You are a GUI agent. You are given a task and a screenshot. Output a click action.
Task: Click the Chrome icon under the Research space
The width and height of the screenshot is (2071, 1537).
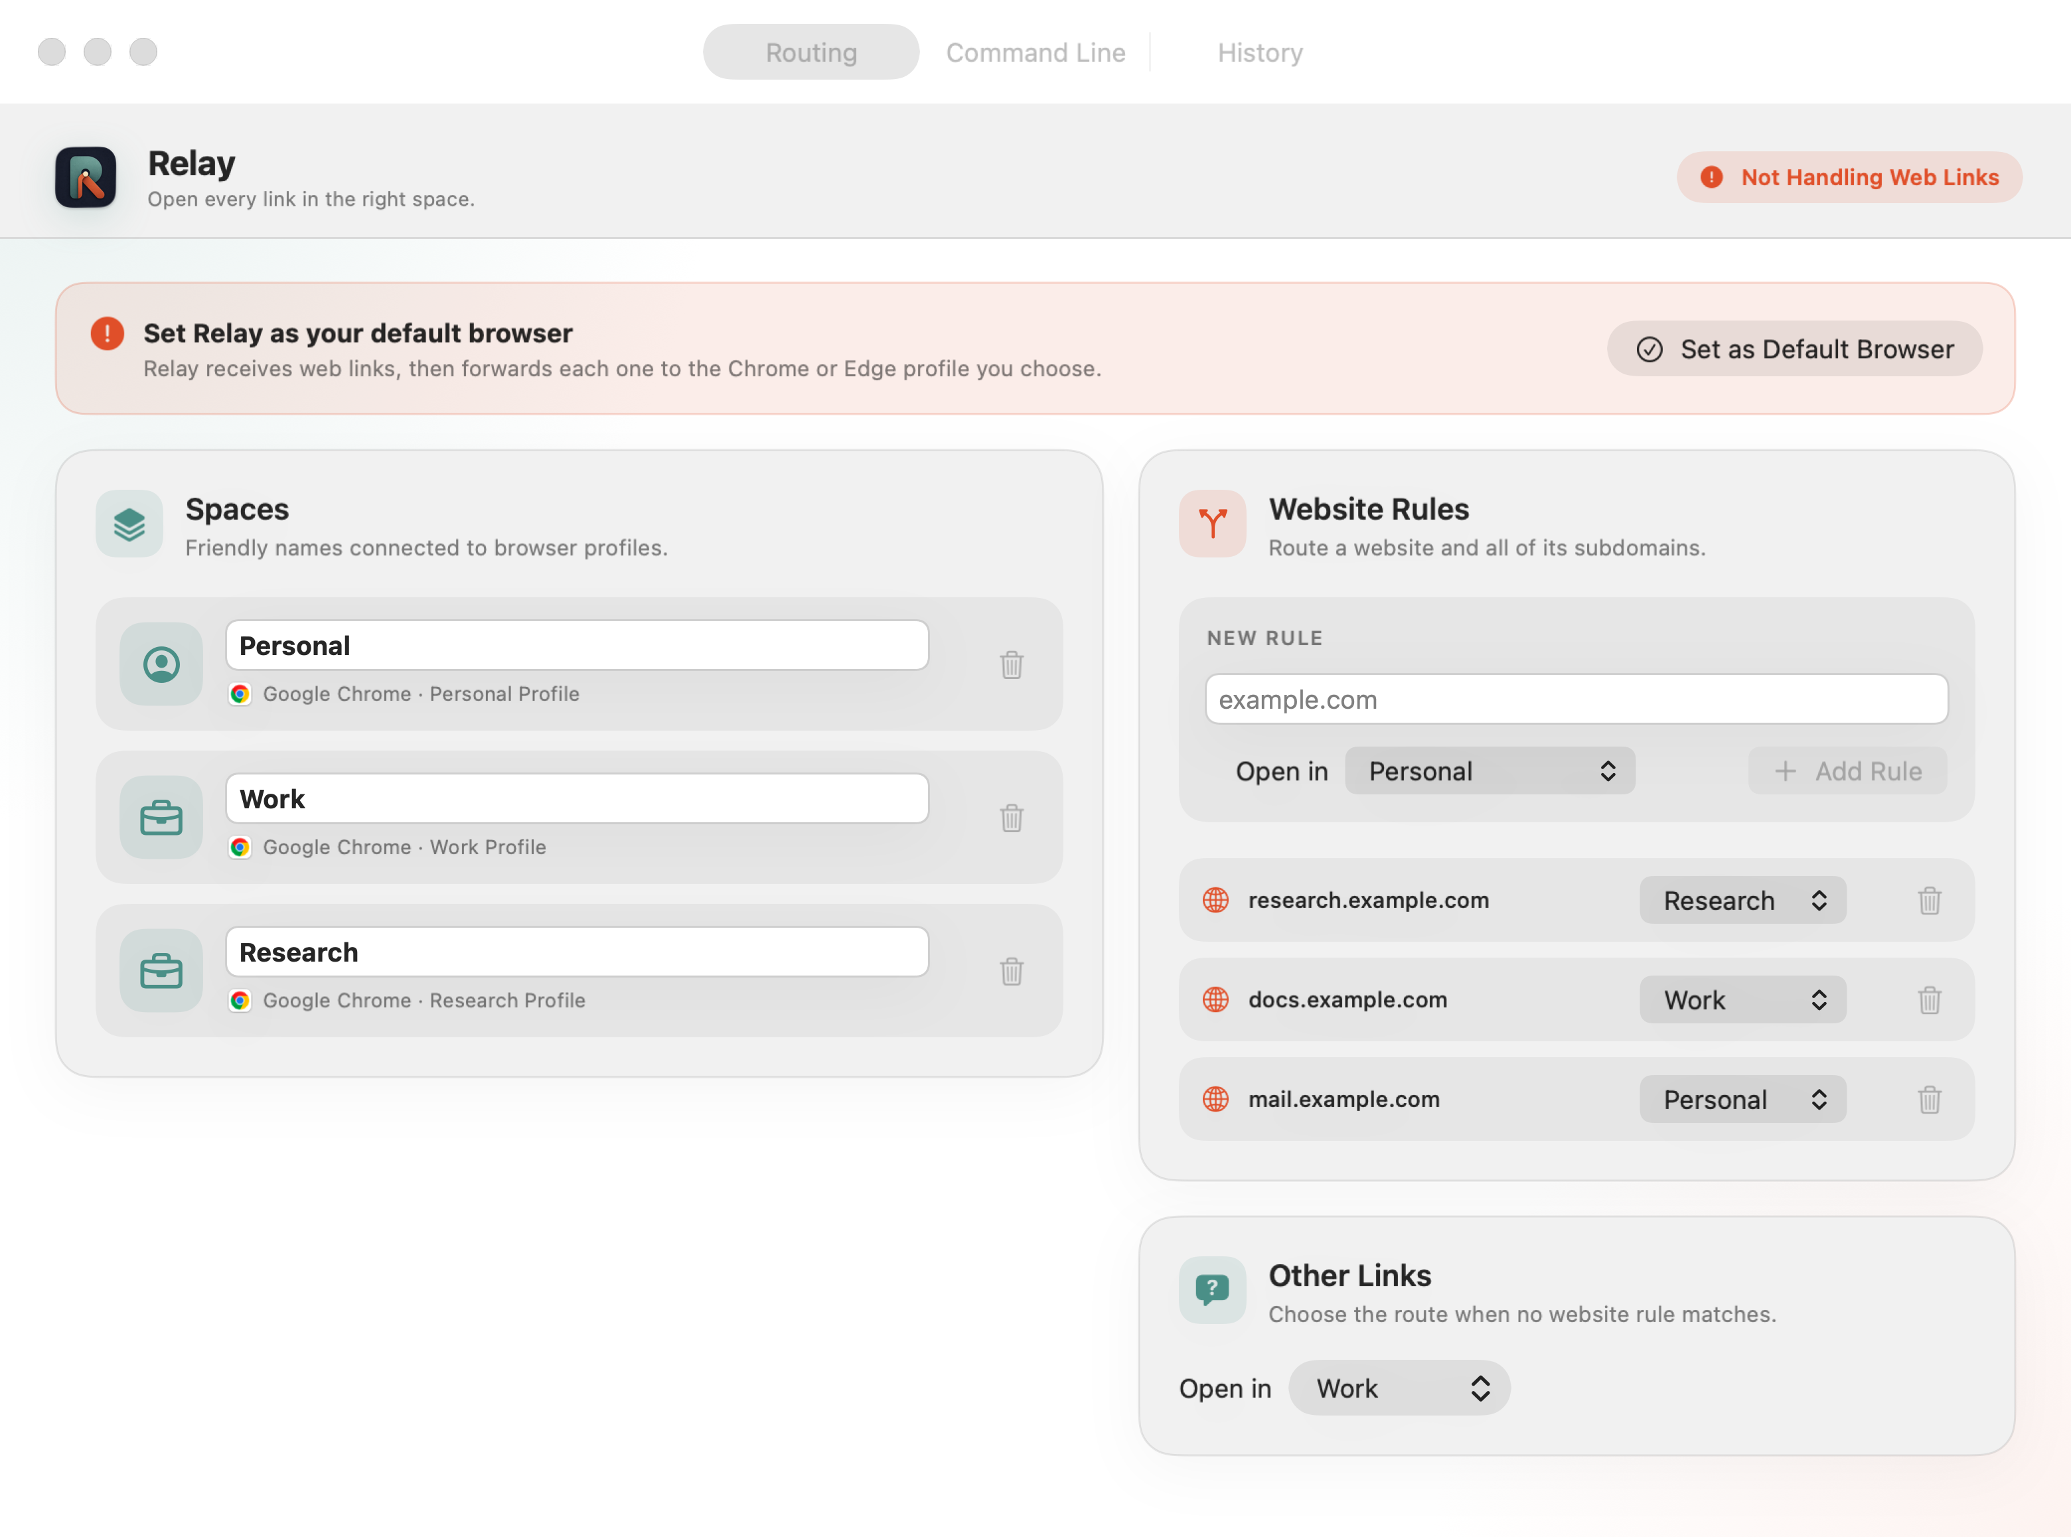click(240, 1001)
